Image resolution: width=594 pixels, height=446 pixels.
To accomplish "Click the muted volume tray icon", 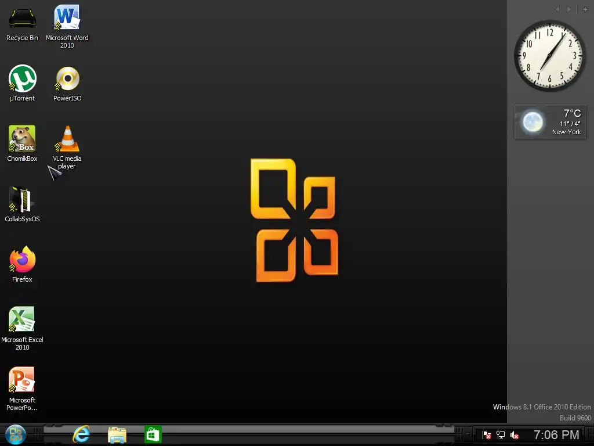I will 514,435.
